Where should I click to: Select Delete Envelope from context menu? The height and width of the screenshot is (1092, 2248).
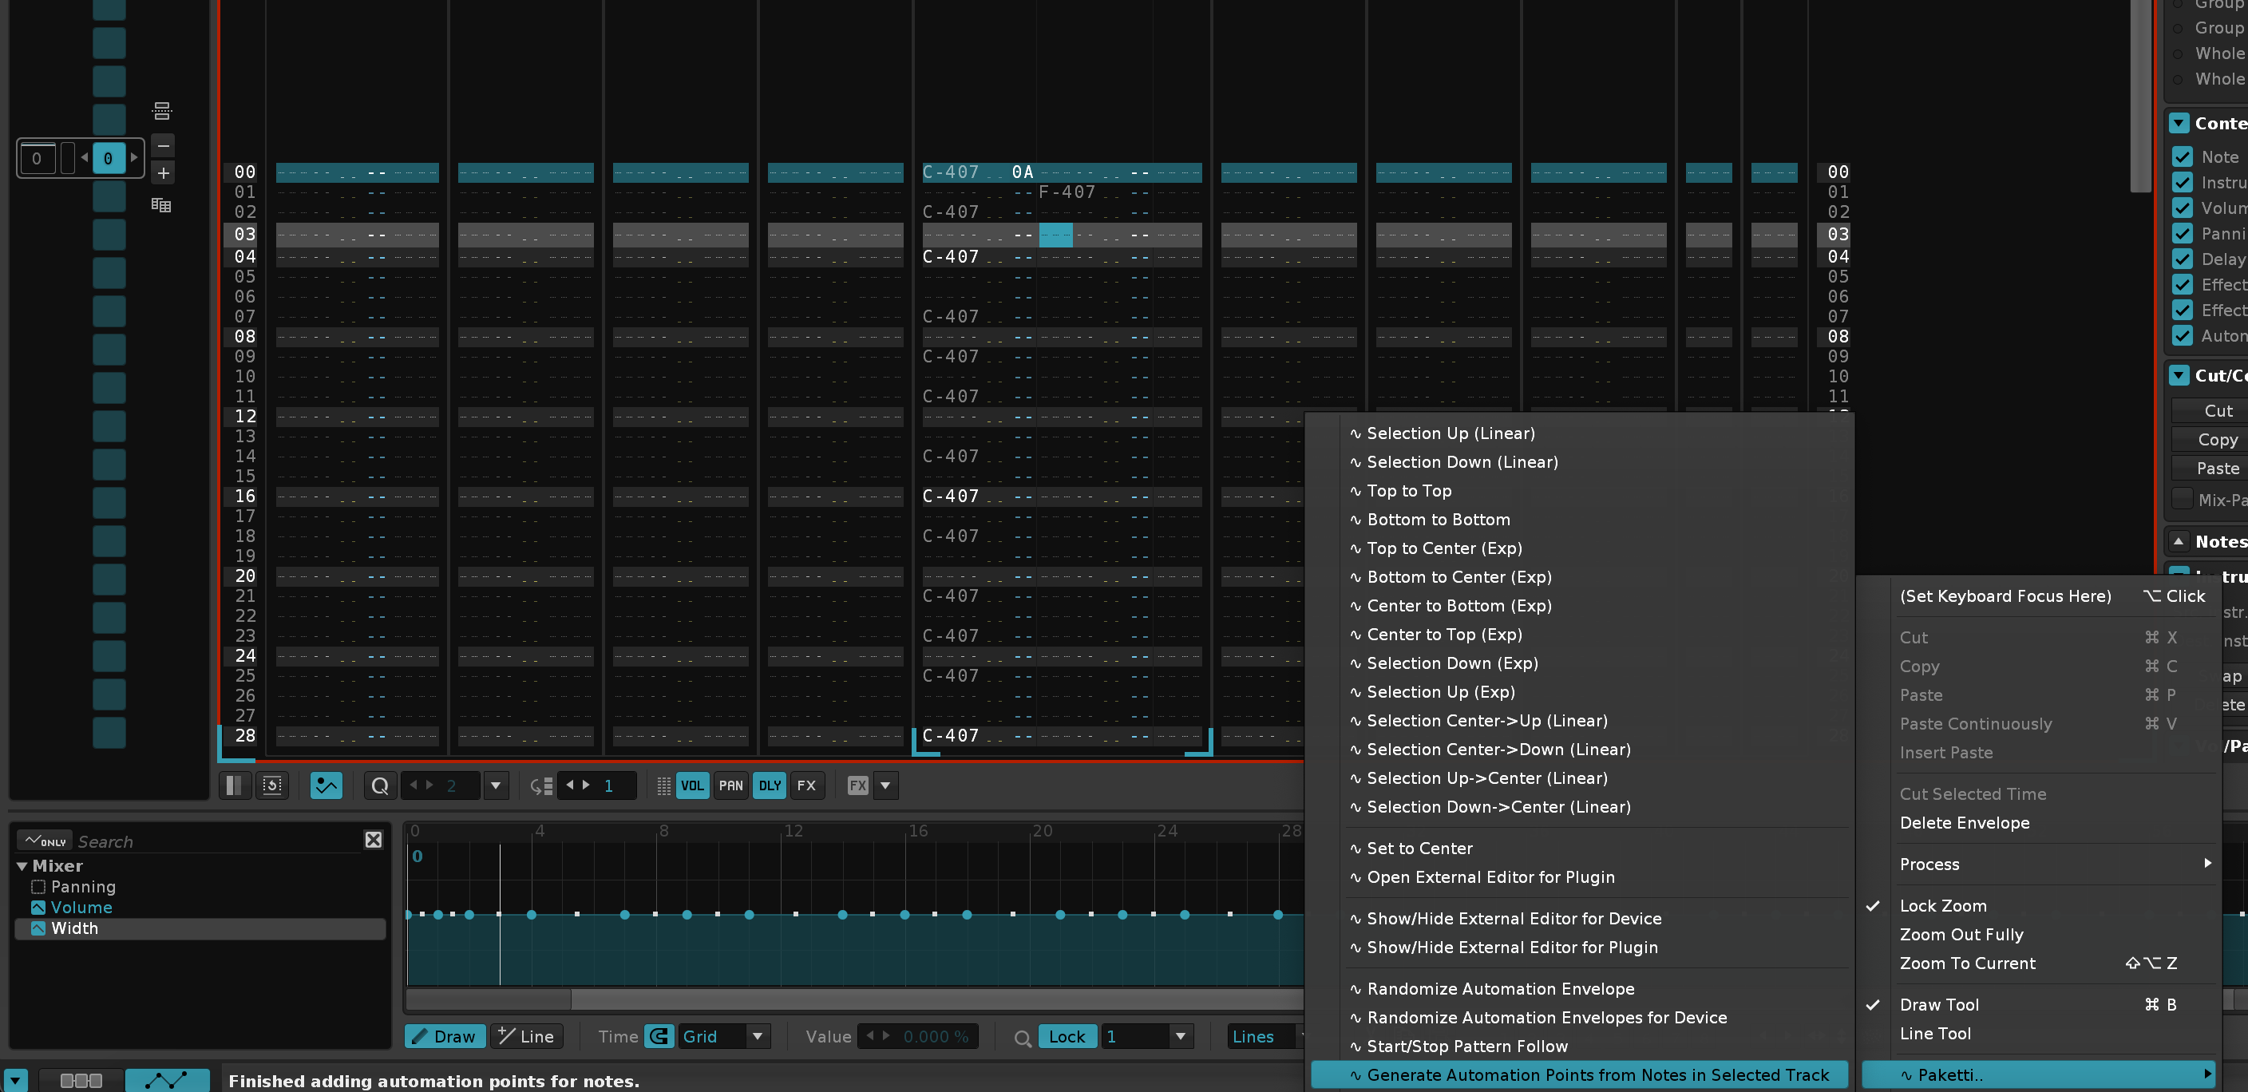pyautogui.click(x=1965, y=823)
